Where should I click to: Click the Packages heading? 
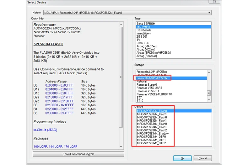pos(41,138)
